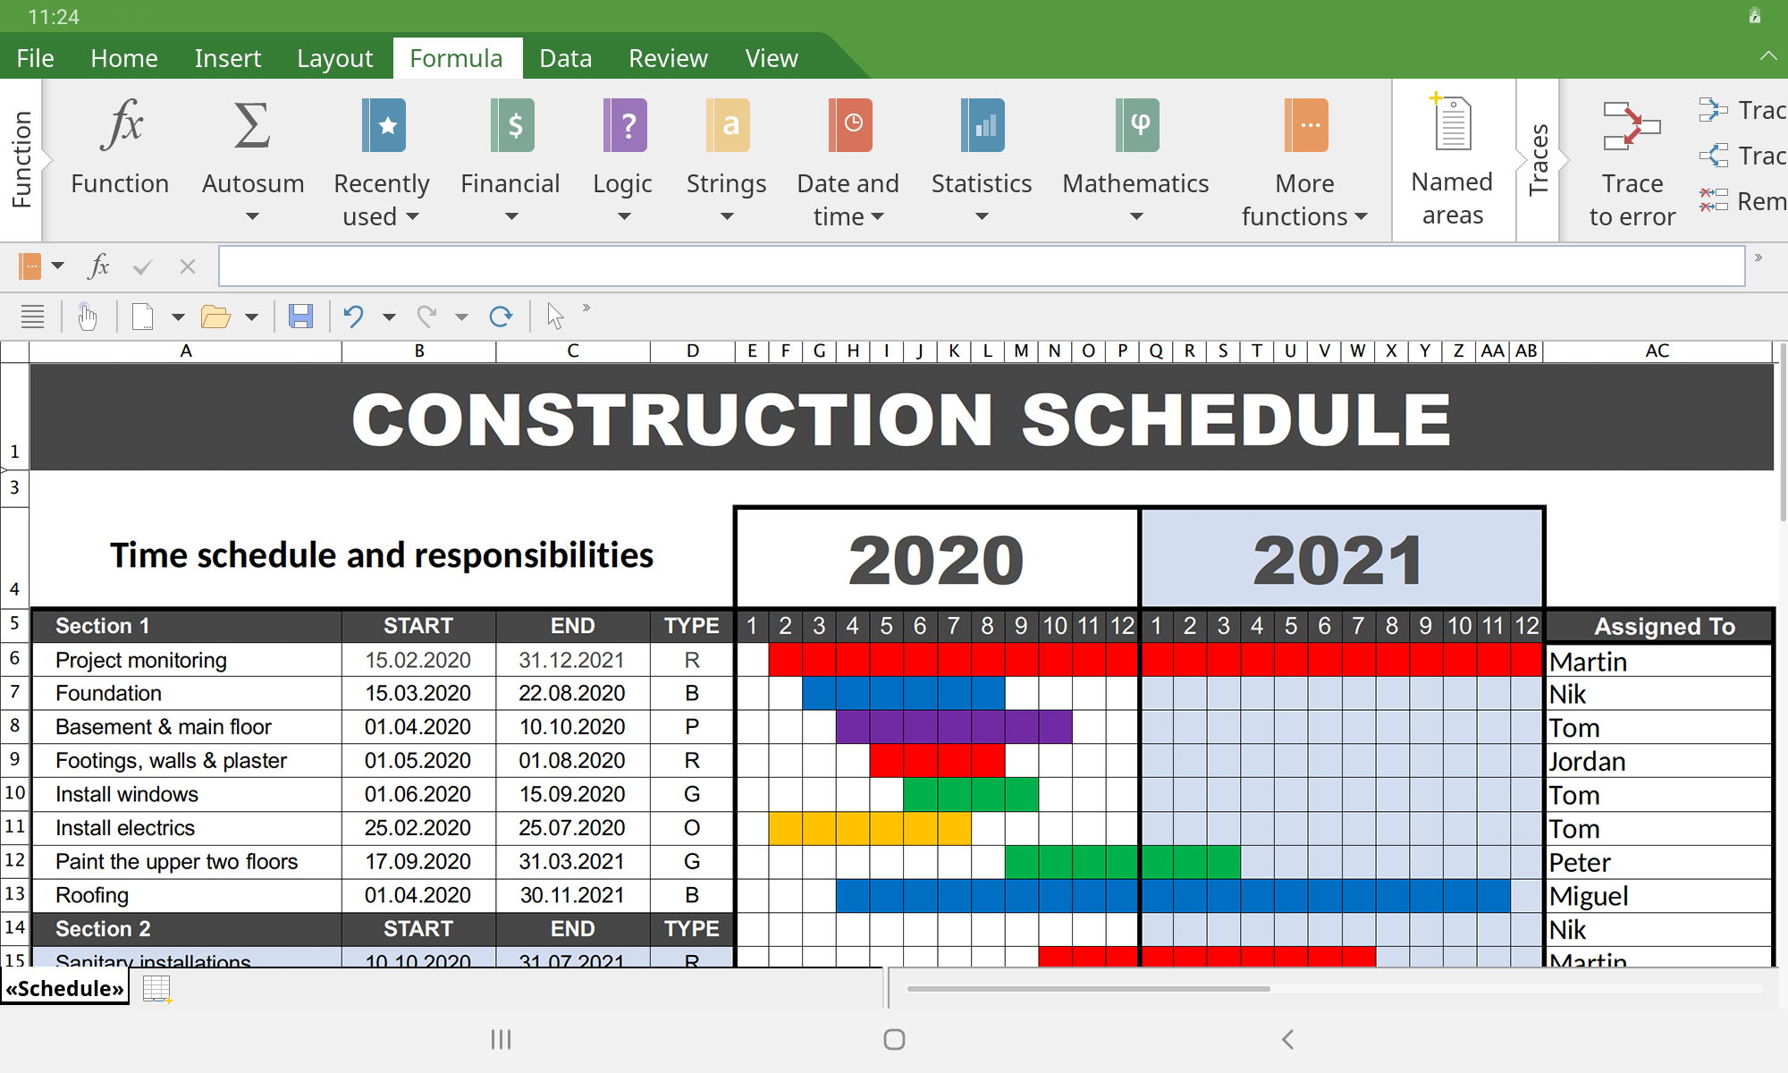The image size is (1788, 1073).
Task: Click Trace to error
Action: point(1632,163)
